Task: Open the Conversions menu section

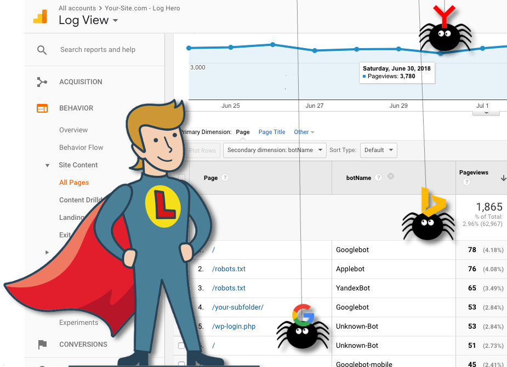Action: [x=83, y=345]
